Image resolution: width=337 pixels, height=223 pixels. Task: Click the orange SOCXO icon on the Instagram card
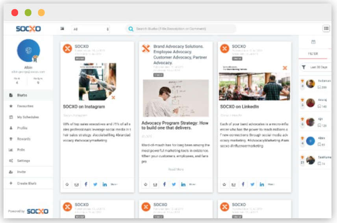pyautogui.click(x=67, y=48)
